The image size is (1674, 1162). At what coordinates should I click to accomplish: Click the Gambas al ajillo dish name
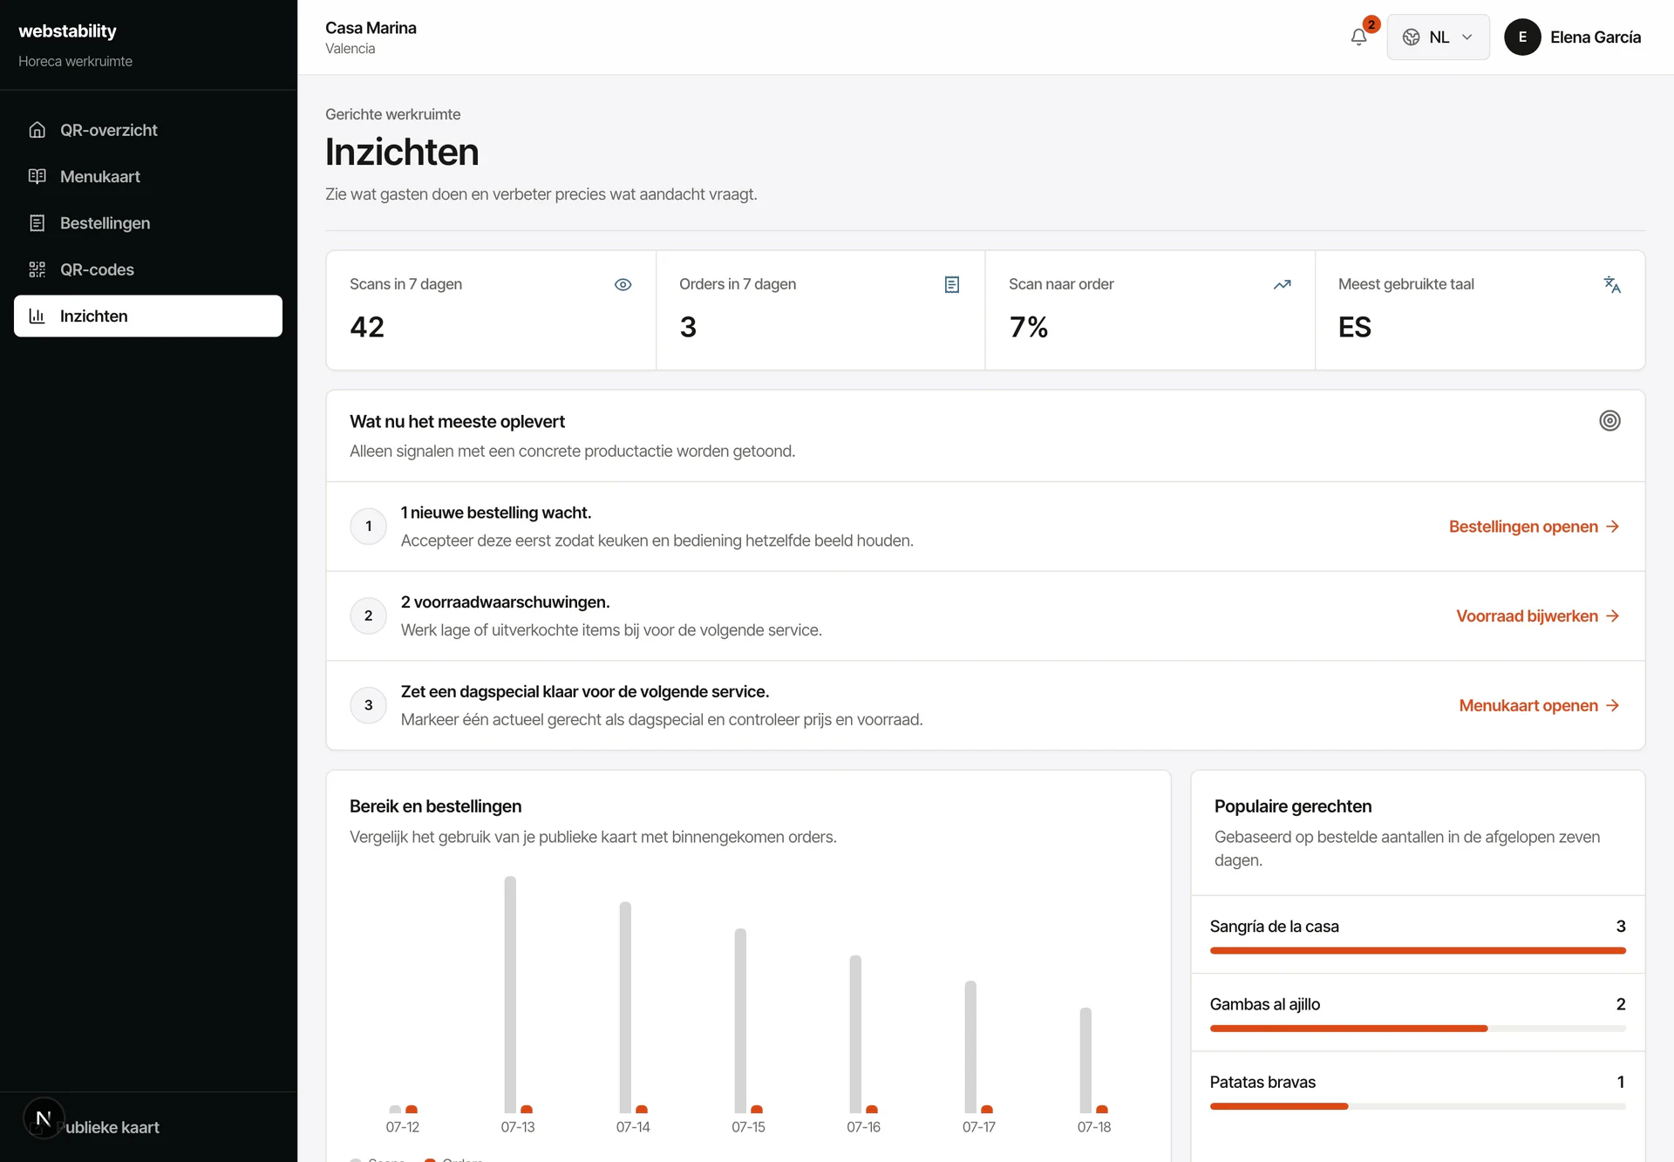point(1264,1004)
